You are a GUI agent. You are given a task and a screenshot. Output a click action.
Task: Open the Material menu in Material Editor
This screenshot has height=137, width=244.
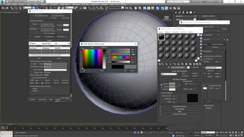click(x=167, y=32)
